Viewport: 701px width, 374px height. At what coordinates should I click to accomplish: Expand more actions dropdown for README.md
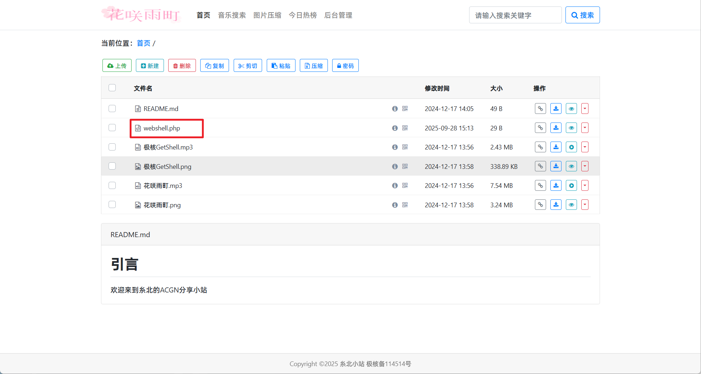585,108
